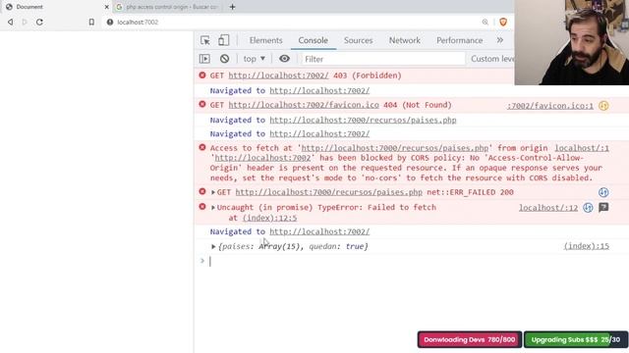629x353 pixels.
Task: Click the 403 Forbidden error icon
Action: click(202, 76)
